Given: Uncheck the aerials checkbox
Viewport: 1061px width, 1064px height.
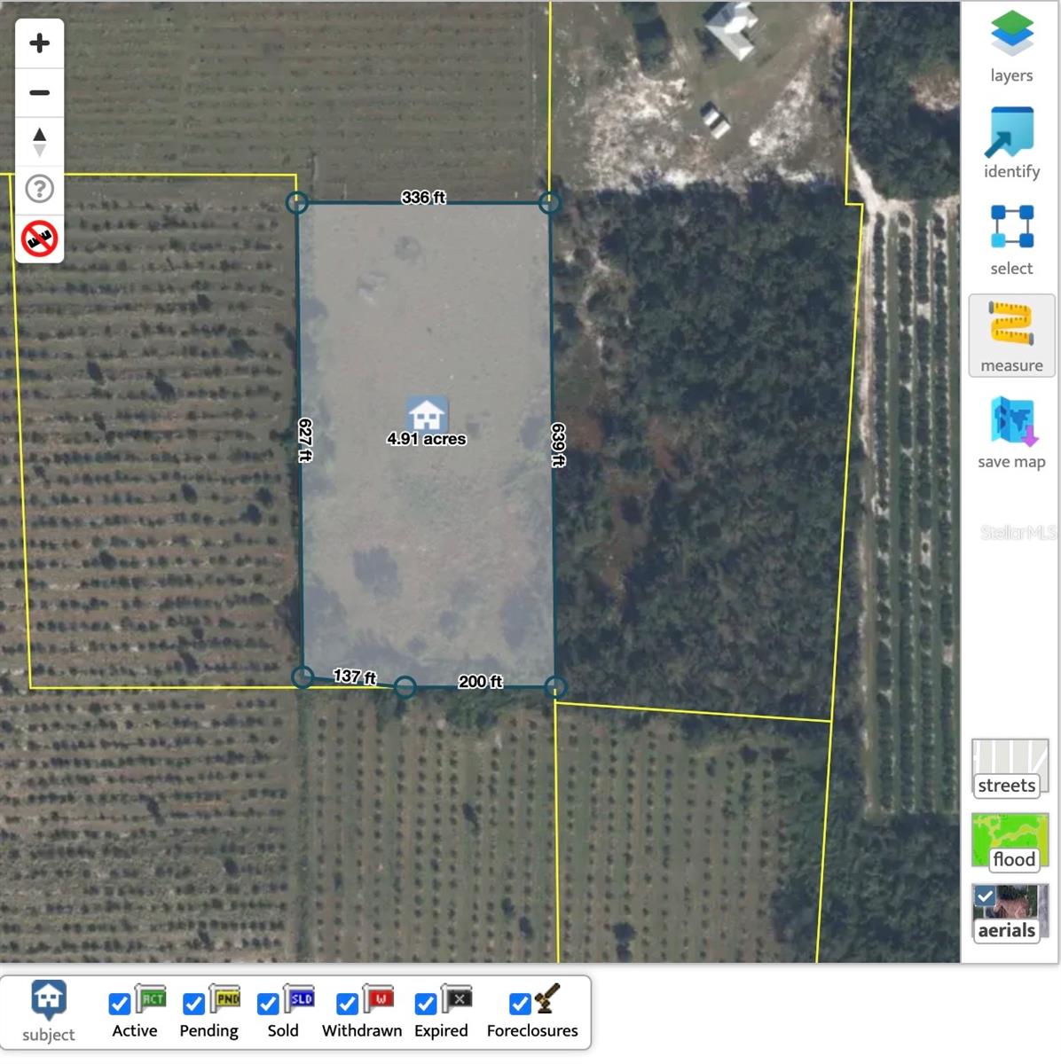Looking at the screenshot, I should pyautogui.click(x=985, y=896).
